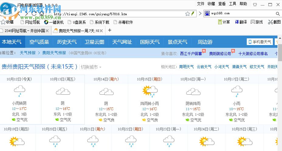Viewport: 282px width, 151px height.
Task: Expand the 切换城市 dropdown
Action: coord(91,67)
